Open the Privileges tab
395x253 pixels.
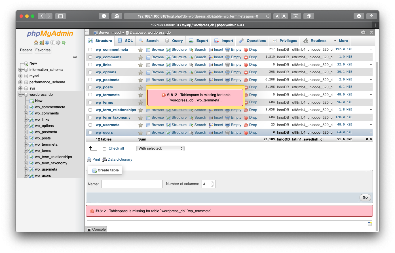285,41
